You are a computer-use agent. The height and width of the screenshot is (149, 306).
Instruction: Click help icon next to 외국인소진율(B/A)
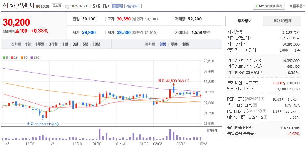point(262,73)
